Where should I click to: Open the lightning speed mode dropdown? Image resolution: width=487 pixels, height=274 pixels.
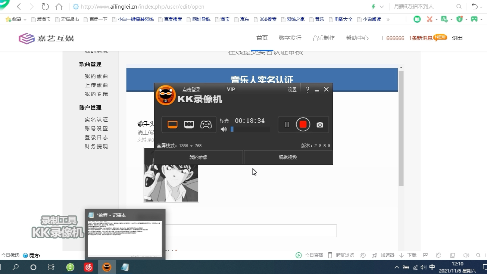tap(382, 7)
